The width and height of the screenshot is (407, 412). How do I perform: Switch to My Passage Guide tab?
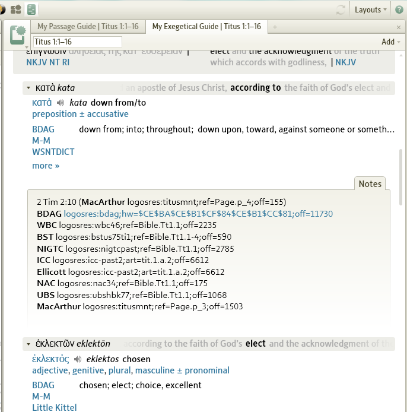point(88,27)
